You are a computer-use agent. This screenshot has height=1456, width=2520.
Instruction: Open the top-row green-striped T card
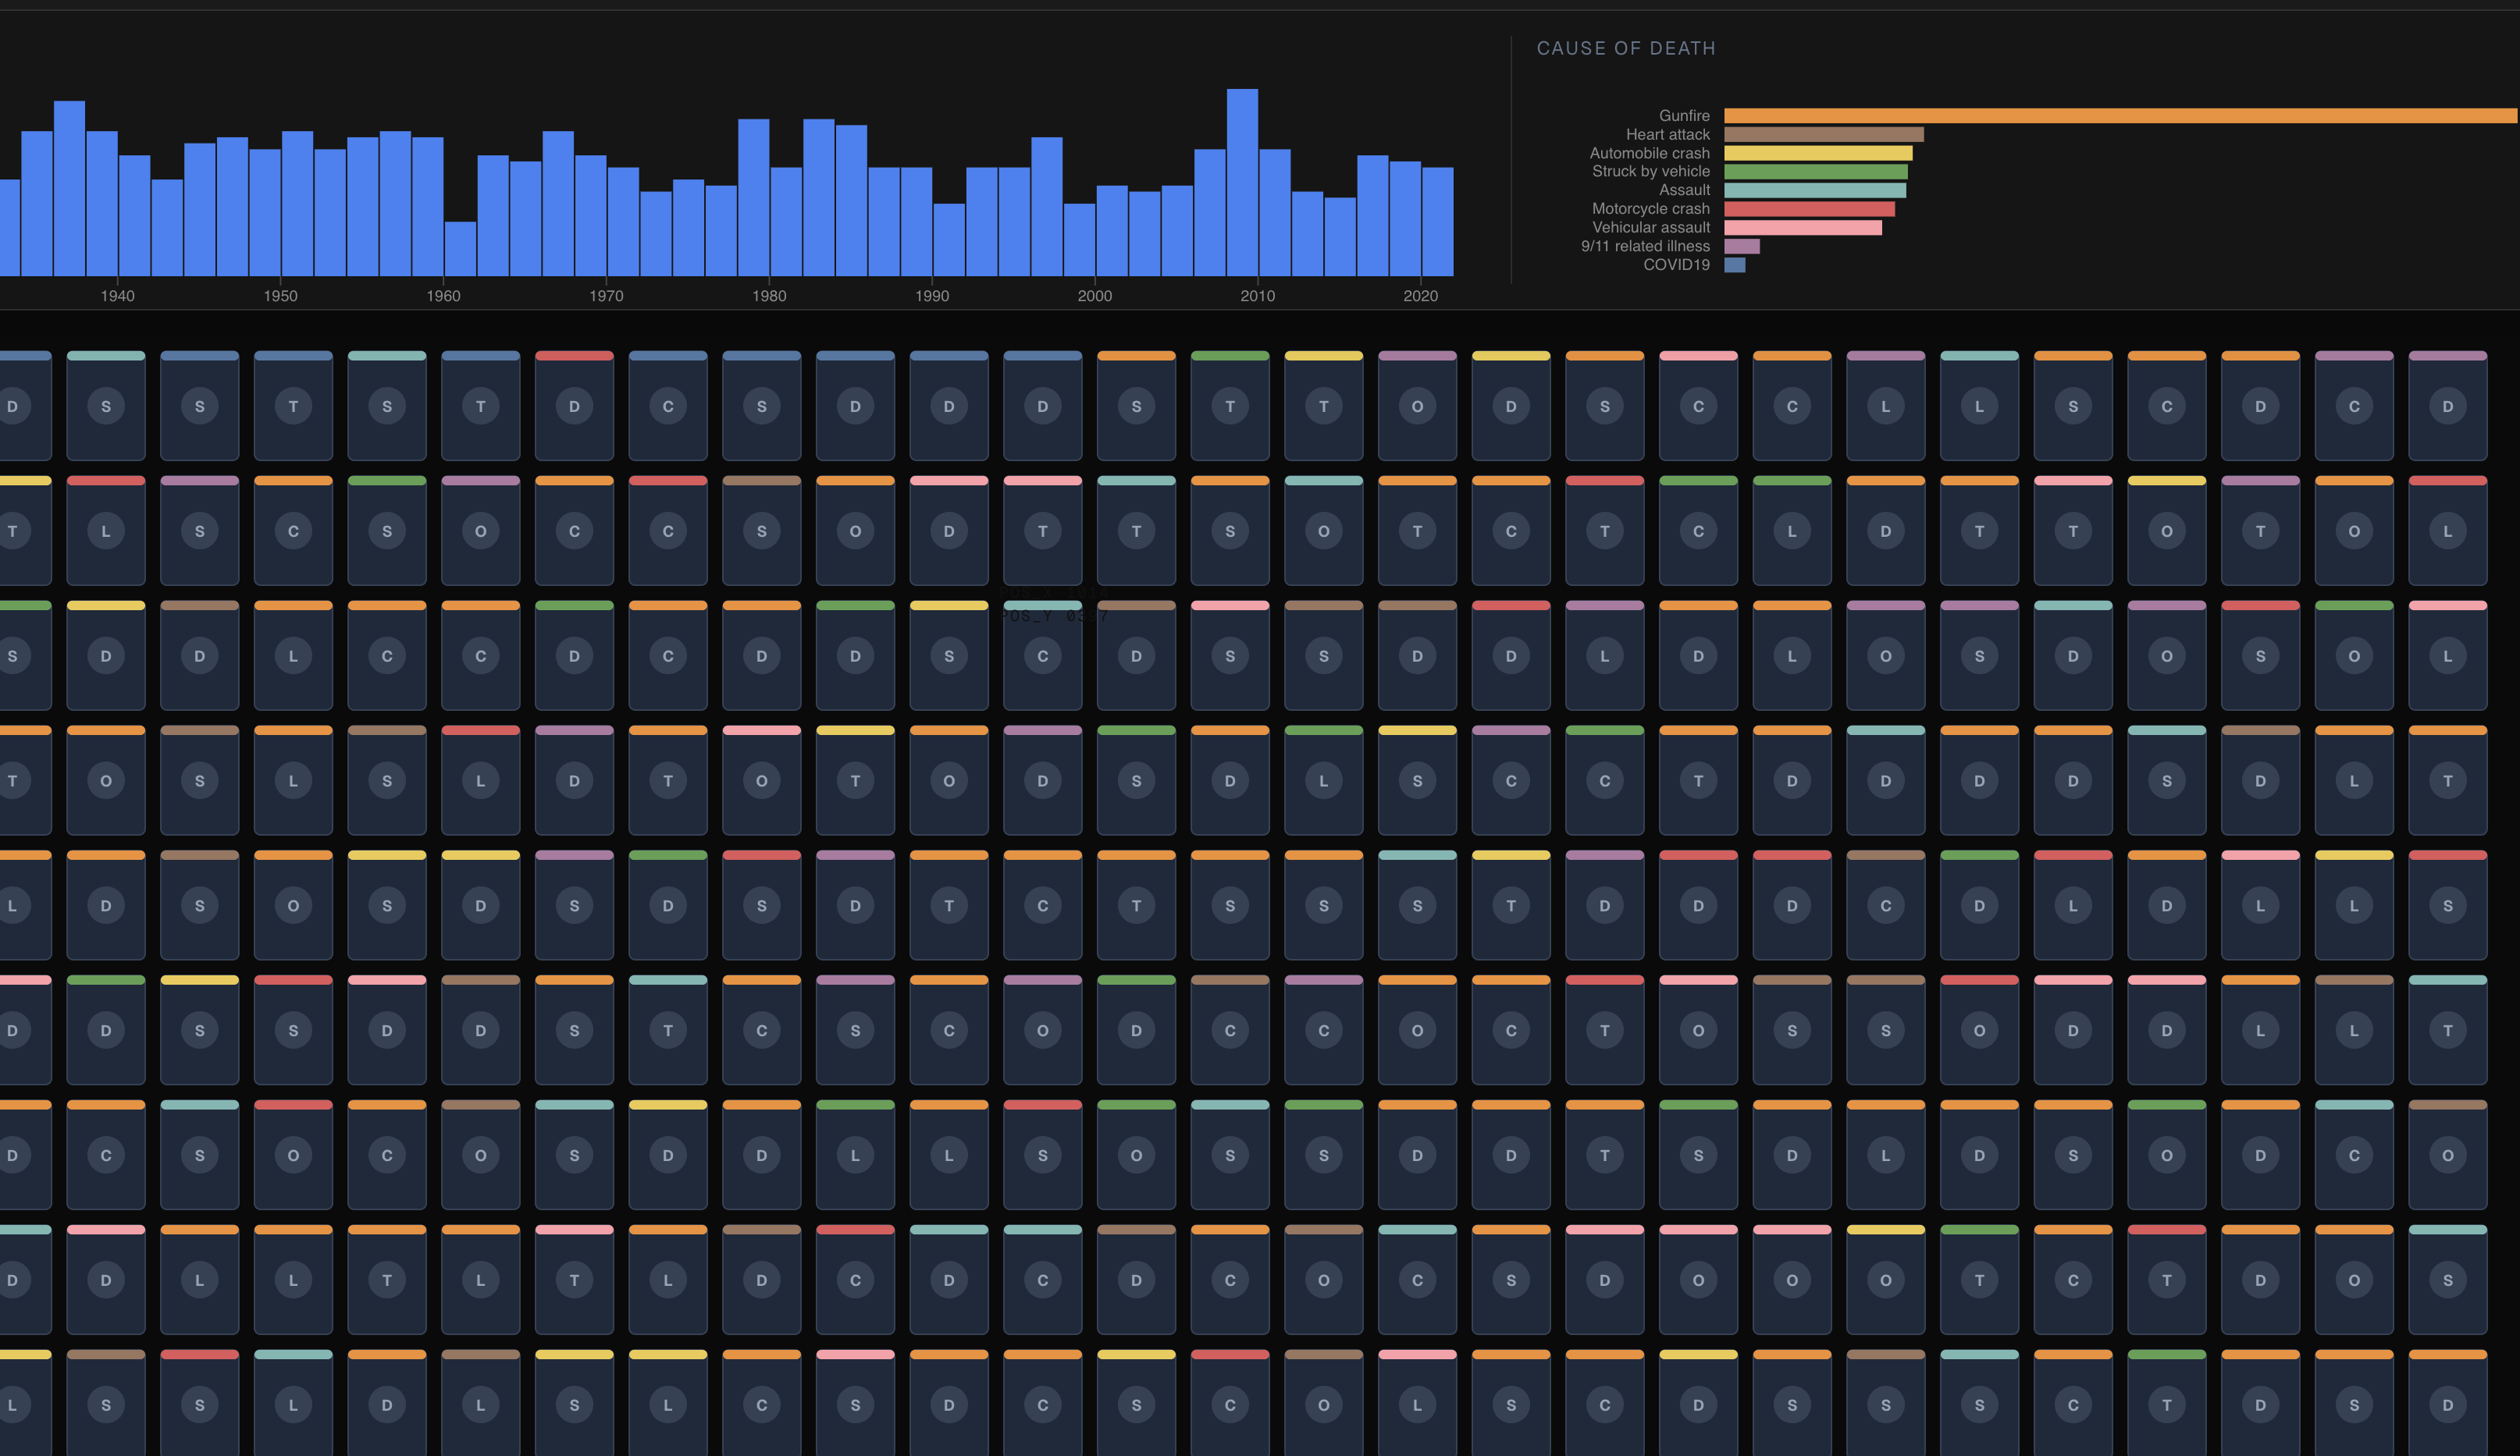pyautogui.click(x=1230, y=406)
